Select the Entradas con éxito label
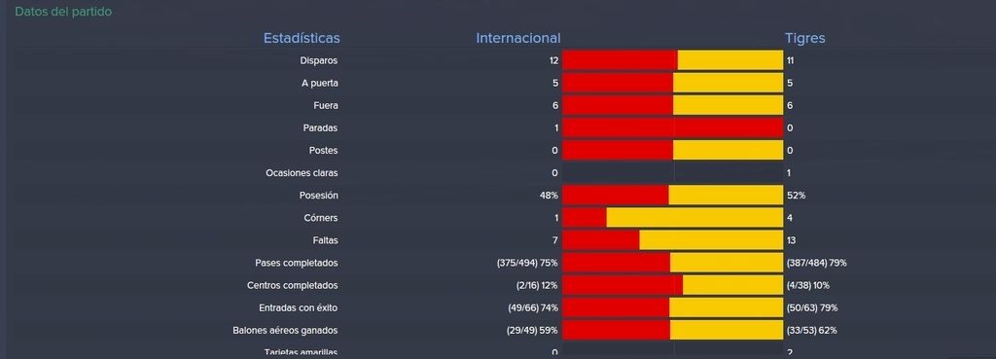 (299, 308)
